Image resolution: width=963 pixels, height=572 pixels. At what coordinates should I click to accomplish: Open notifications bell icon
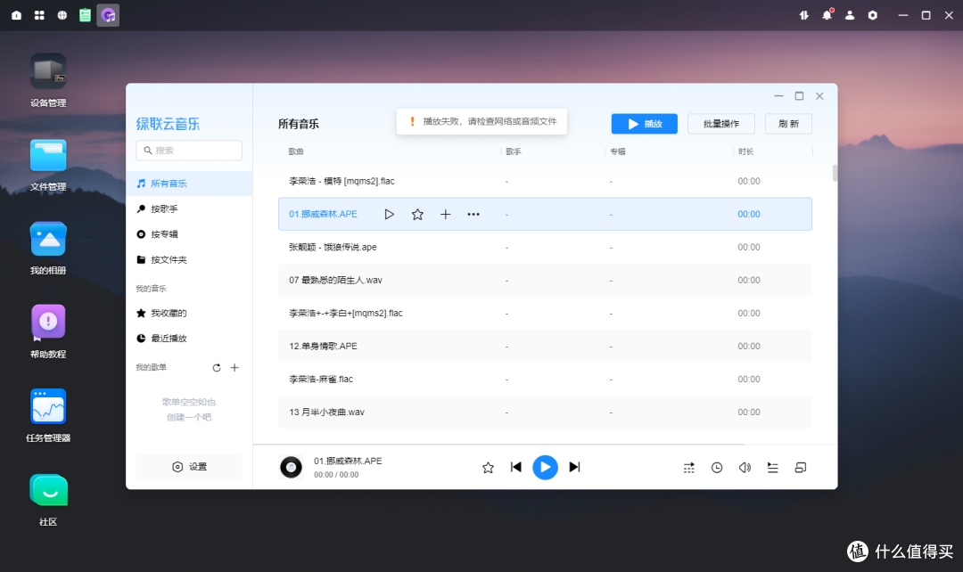tap(827, 15)
